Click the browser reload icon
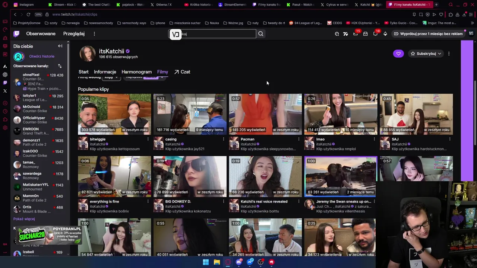The height and width of the screenshot is (268, 477). tap(28, 14)
